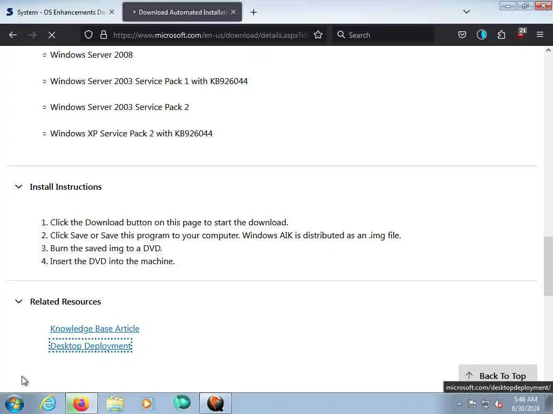This screenshot has width=553, height=414.
Task: Click the Install Instructions heading text
Action: pyautogui.click(x=66, y=187)
